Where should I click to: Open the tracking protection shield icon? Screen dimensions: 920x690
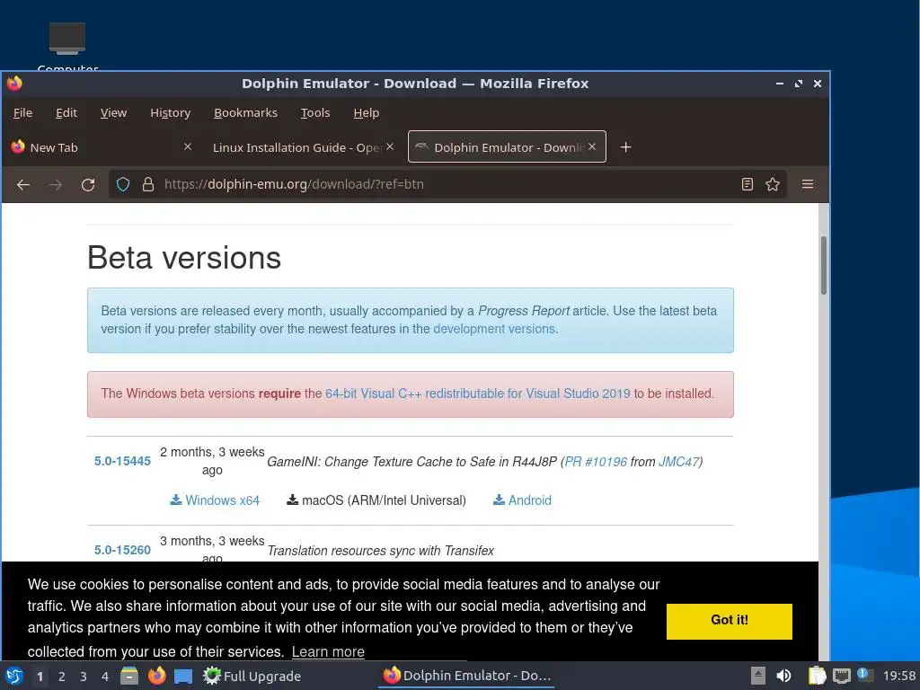[x=122, y=185]
